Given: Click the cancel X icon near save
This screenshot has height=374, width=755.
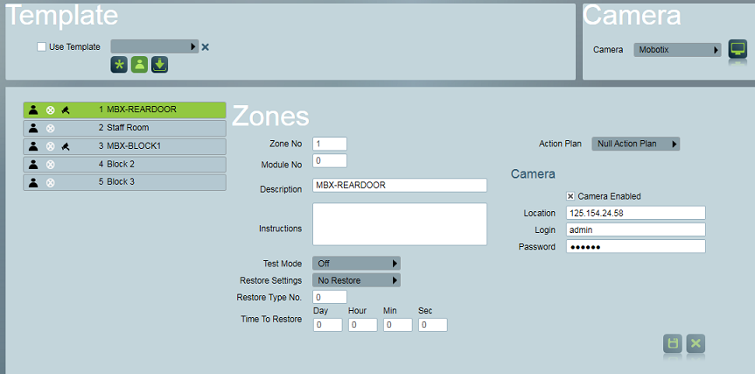Looking at the screenshot, I should (696, 343).
